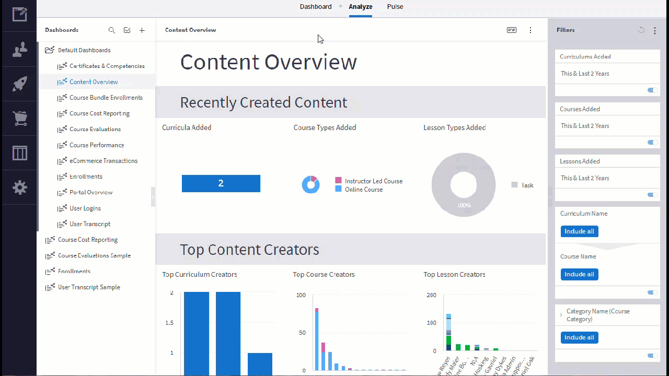
Task: Click the Top Lesson Creators widget title
Action: [x=454, y=275]
